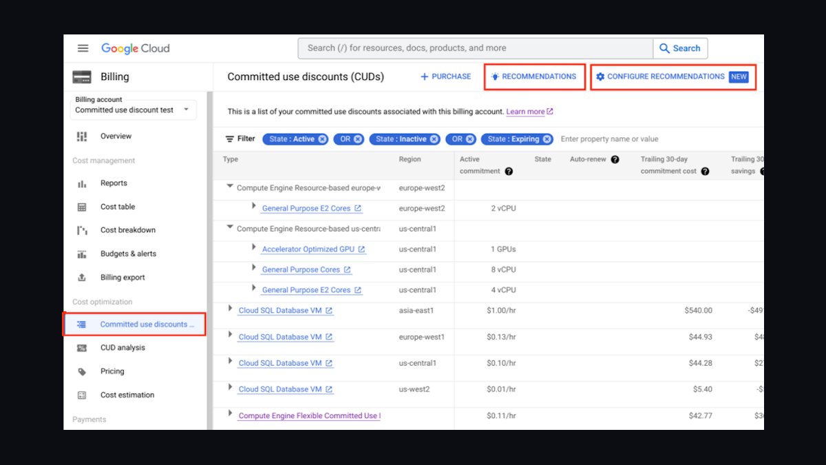This screenshot has width=826, height=465.
Task: Open CUD analysis in sidebar
Action: pyautogui.click(x=123, y=348)
